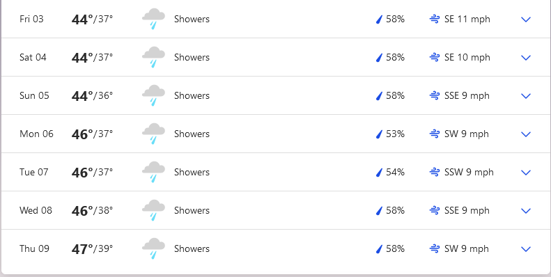Click the raindrop icon beside 54%
Screen dimensions: 551x277
pyautogui.click(x=379, y=173)
